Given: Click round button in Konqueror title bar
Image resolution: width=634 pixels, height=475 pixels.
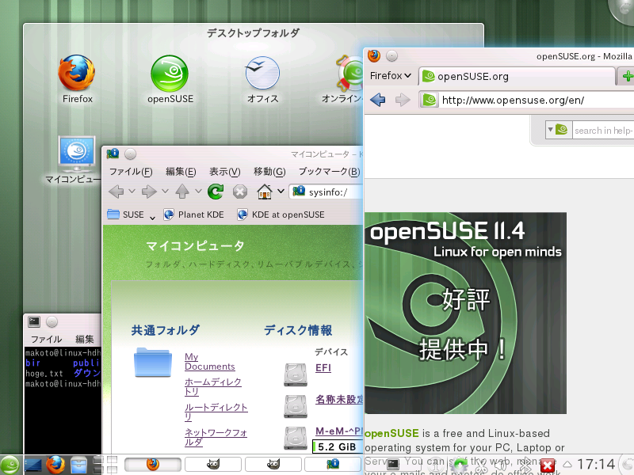Looking at the screenshot, I should (130, 154).
